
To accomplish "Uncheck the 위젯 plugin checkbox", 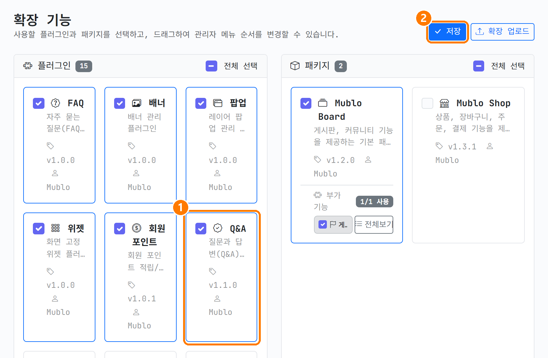I will tap(39, 229).
